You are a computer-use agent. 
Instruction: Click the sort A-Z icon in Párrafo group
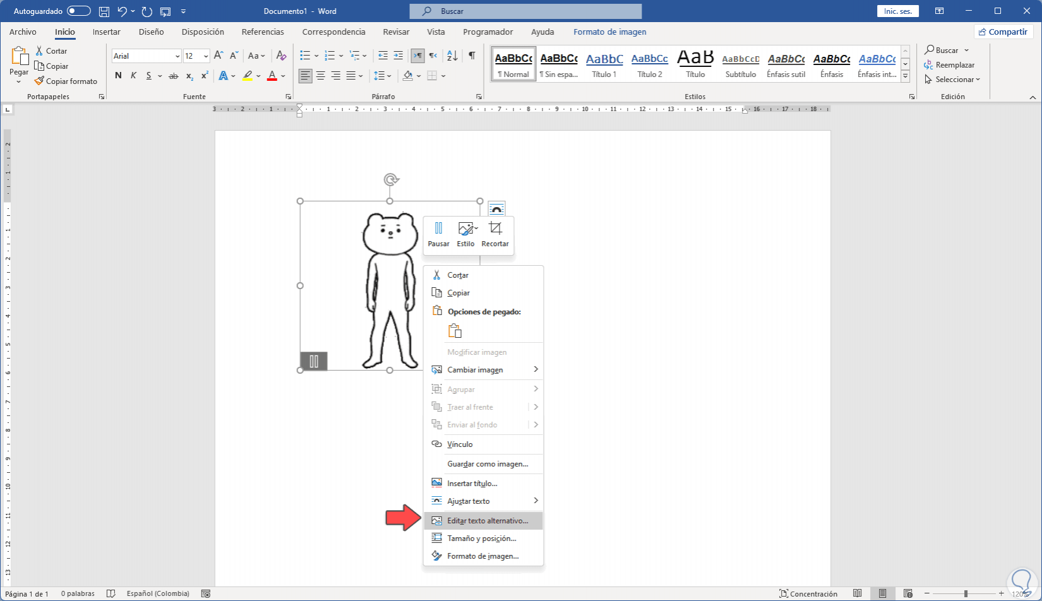[x=452, y=56]
